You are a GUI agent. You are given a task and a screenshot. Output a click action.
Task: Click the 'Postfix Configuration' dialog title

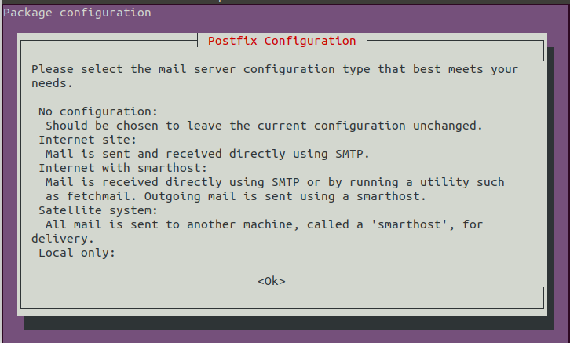[x=282, y=41]
